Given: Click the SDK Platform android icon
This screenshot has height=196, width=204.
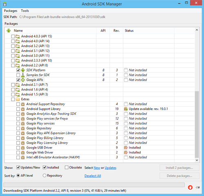Looking at the screenshot, I should (x=23, y=70).
